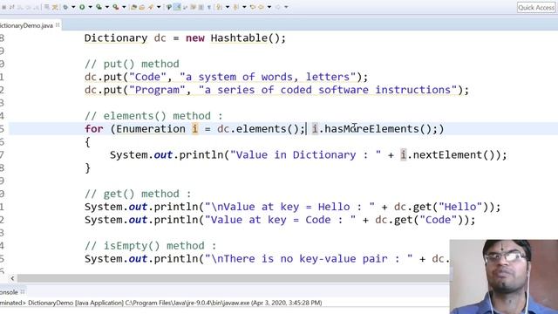
Task: Click the string "a series of coded software instructions"
Action: click(328, 90)
